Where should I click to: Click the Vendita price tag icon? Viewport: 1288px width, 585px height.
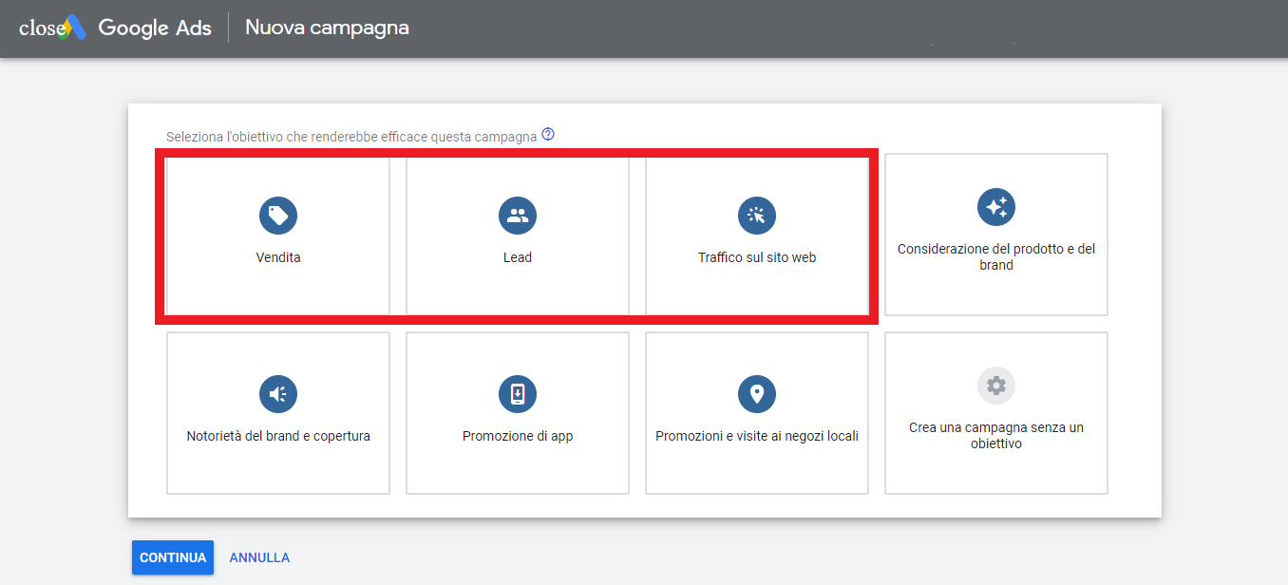[x=278, y=216]
